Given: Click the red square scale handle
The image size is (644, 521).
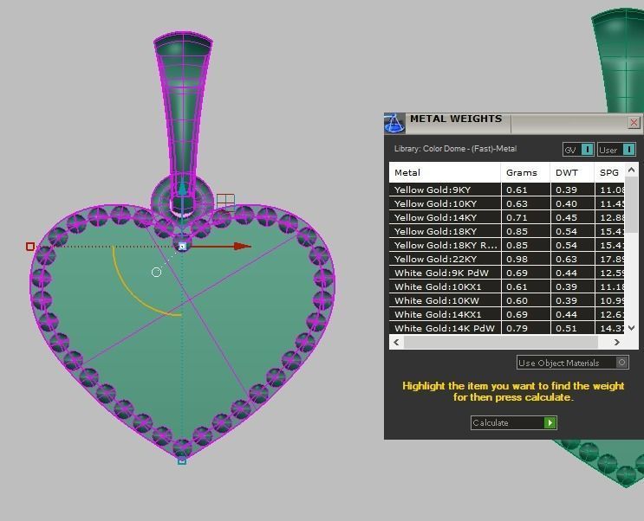Looking at the screenshot, I should tap(30, 246).
